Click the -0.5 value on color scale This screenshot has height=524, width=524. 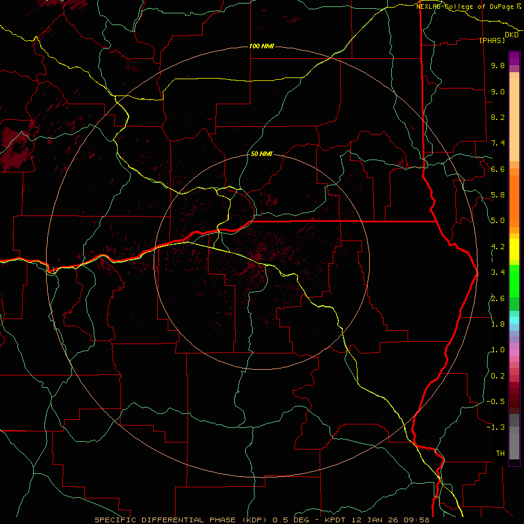pyautogui.click(x=495, y=402)
